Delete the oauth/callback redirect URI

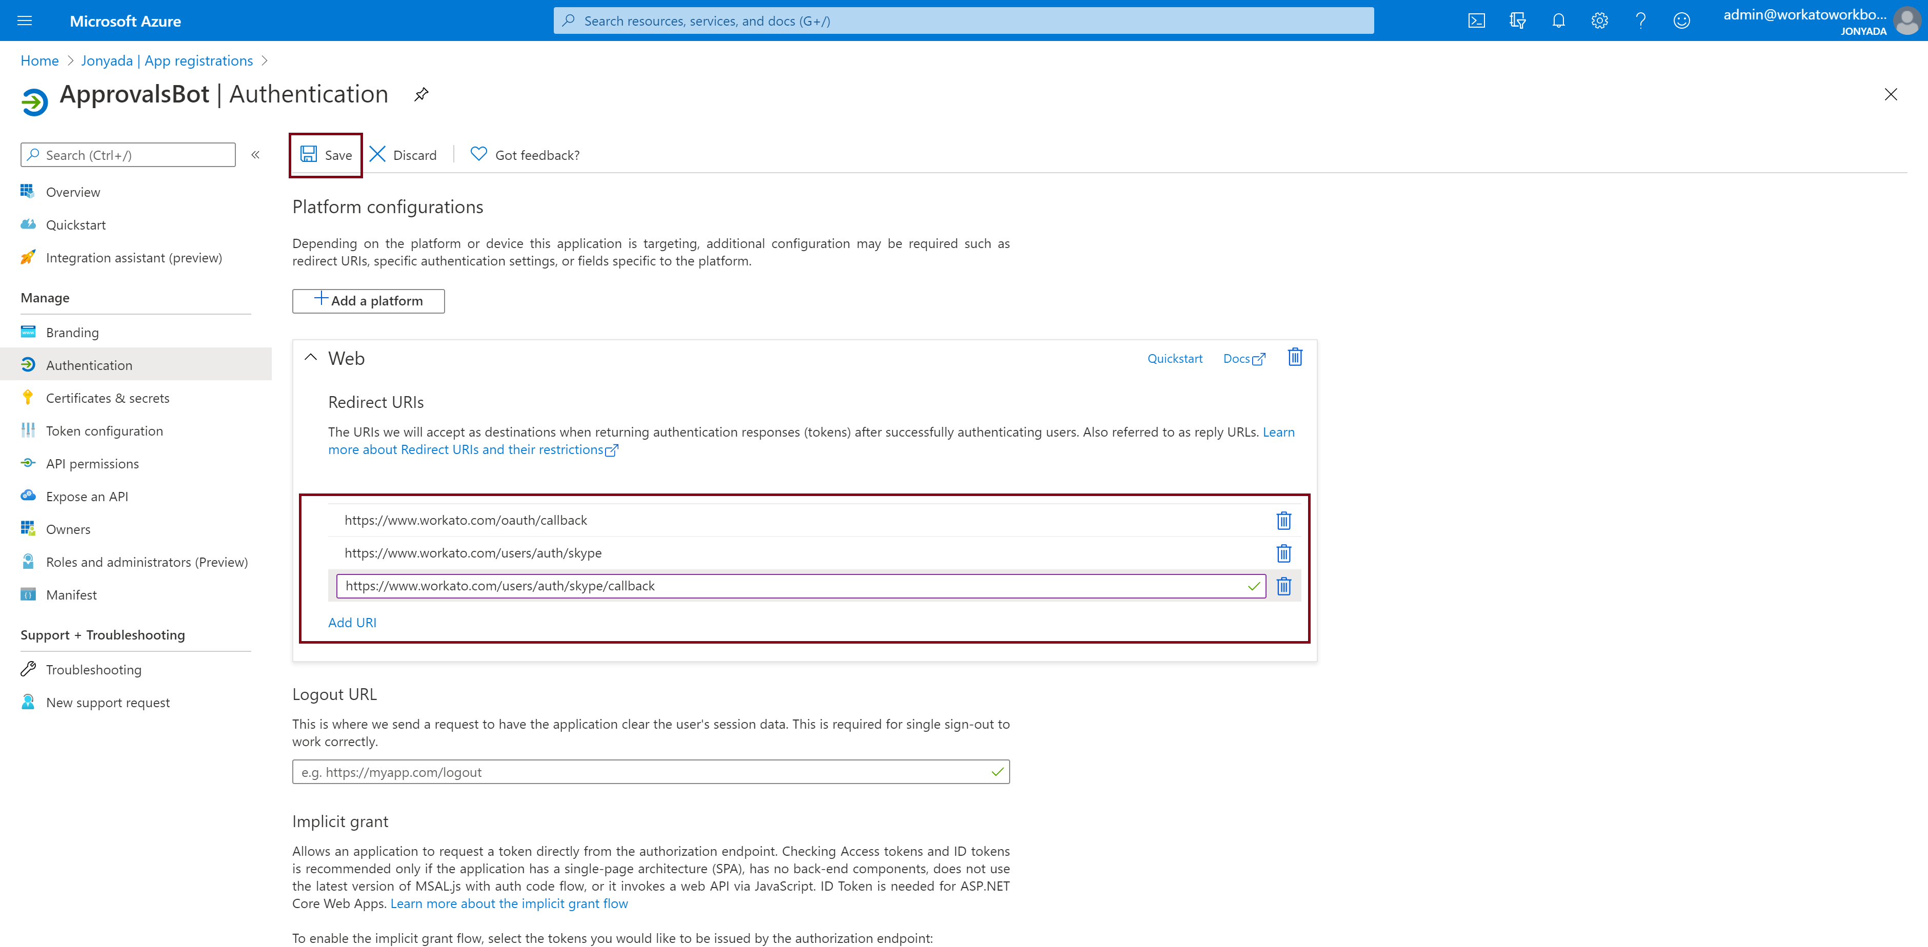(x=1283, y=521)
